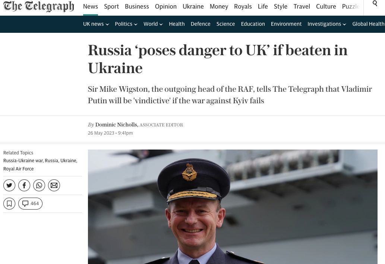
Task: Open the Money section
Action: 219,7
